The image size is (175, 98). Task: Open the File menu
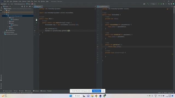(x=5, y=1)
